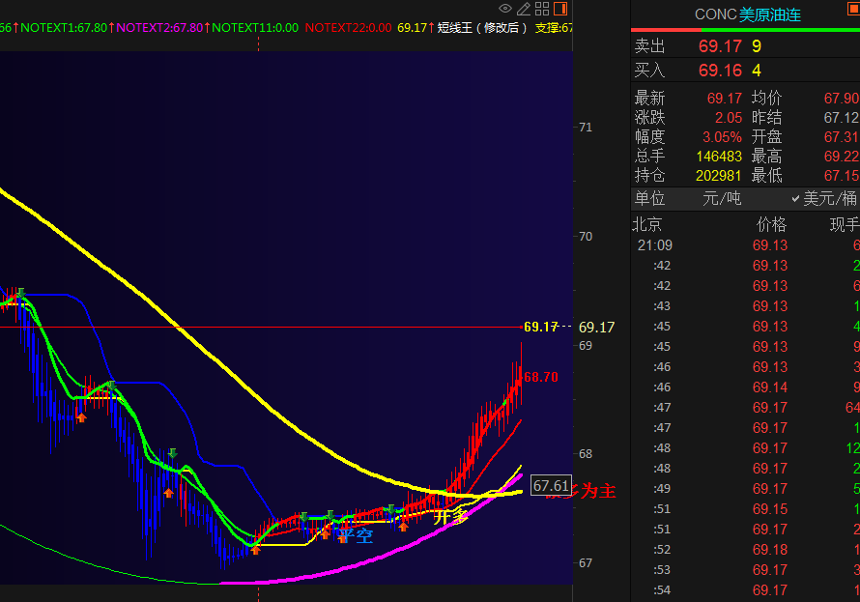This screenshot has height=602, width=860.
Task: Click the :54 tick row at 69.17
Action: click(745, 590)
